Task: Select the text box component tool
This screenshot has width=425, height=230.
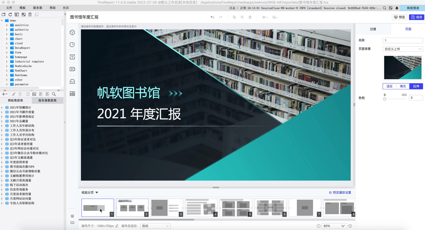Action: [72, 57]
